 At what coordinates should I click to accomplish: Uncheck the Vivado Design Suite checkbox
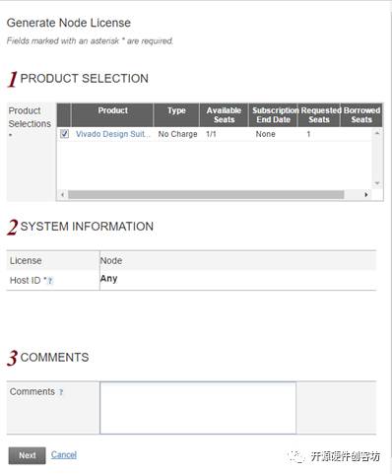(64, 134)
